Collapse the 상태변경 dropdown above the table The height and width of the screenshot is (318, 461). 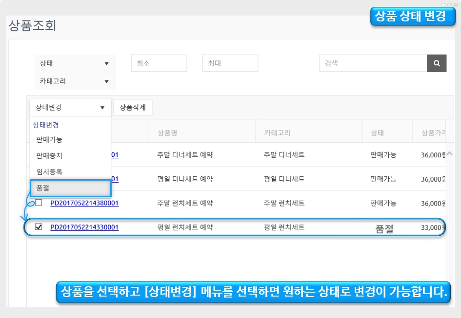point(70,108)
